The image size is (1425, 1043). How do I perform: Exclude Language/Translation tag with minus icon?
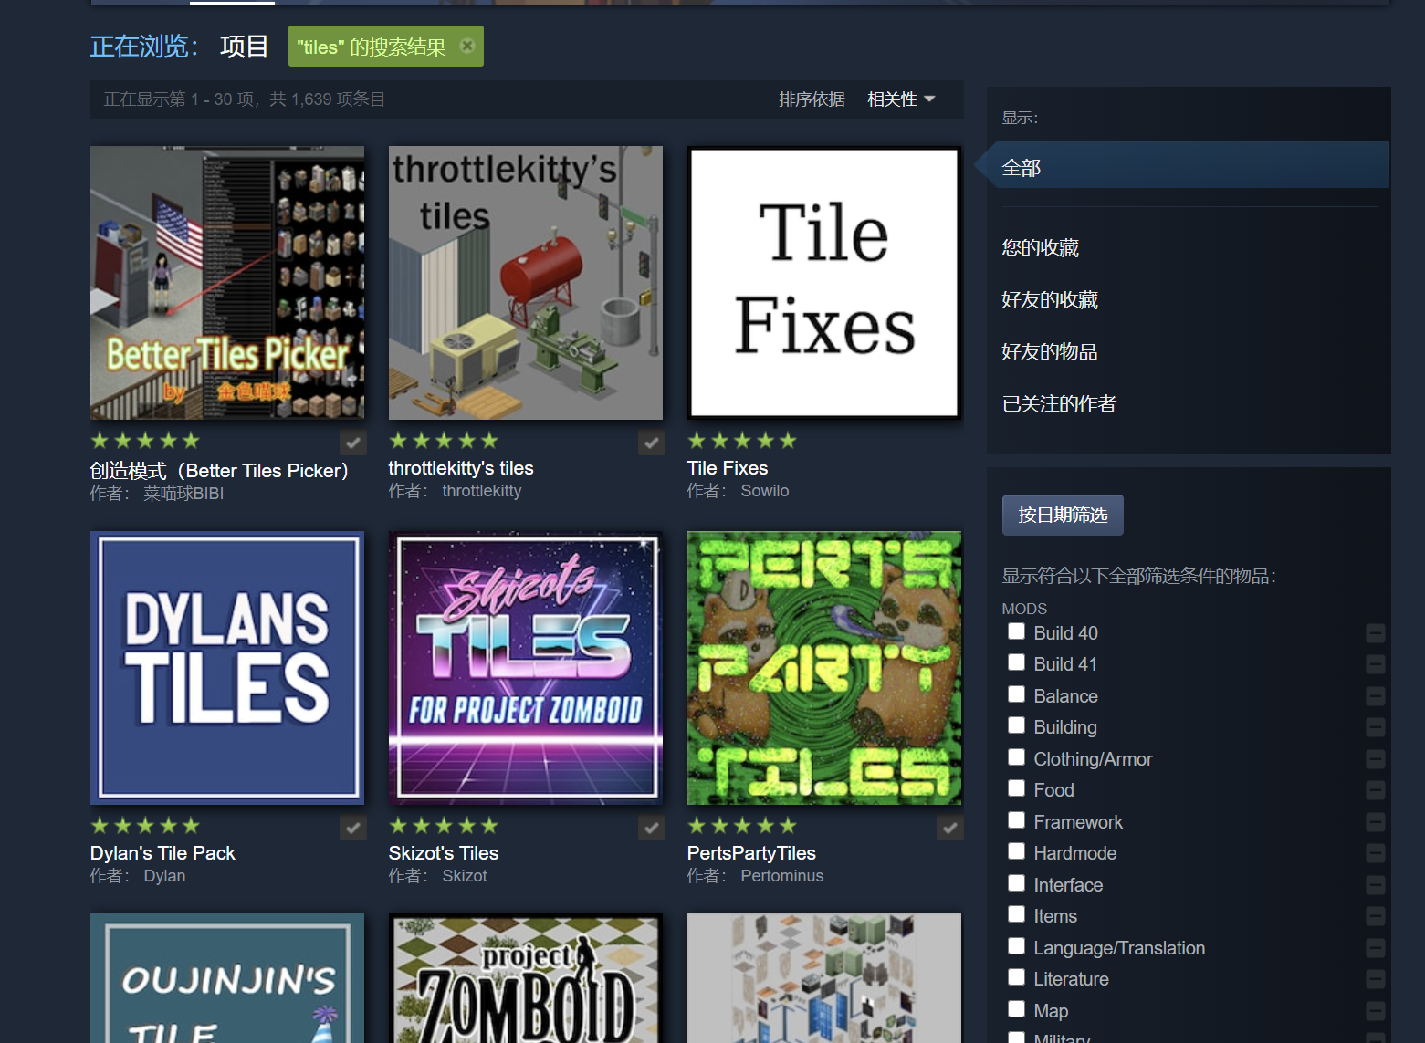pos(1376,948)
